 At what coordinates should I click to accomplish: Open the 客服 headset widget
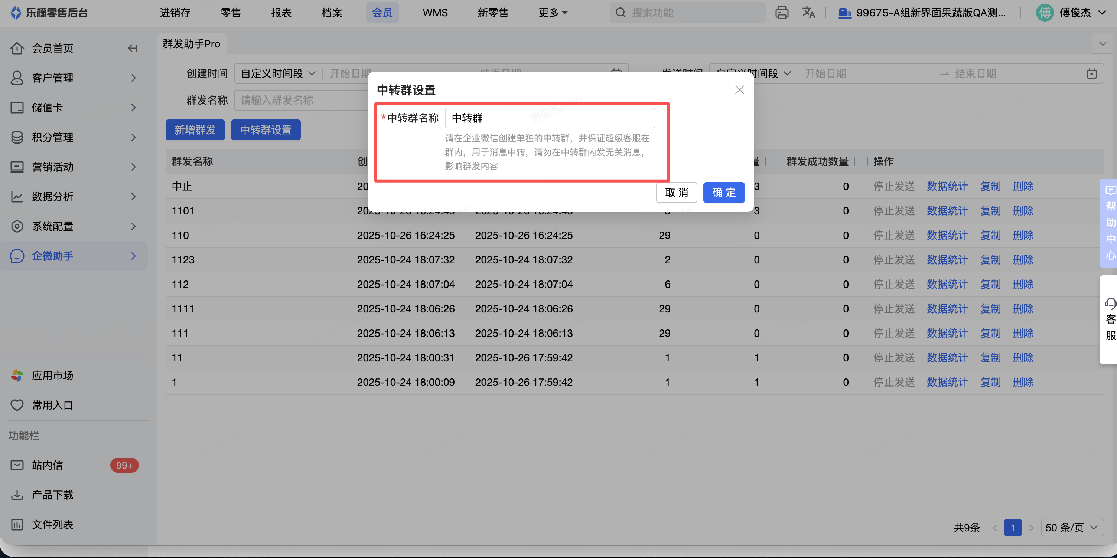point(1109,319)
